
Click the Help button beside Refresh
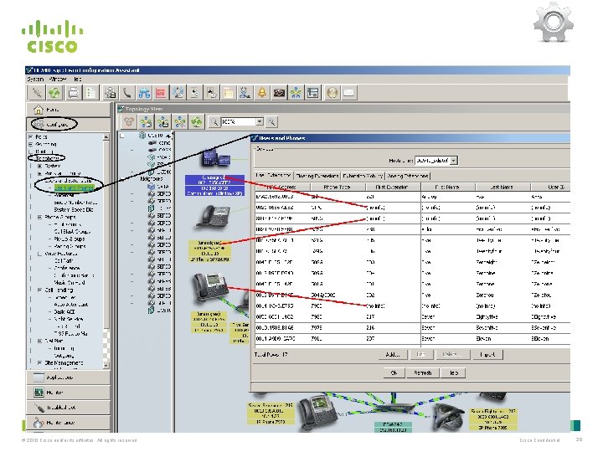tap(453, 372)
